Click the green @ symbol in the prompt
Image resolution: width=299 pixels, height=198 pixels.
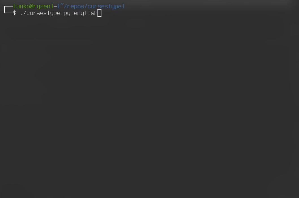31,6
